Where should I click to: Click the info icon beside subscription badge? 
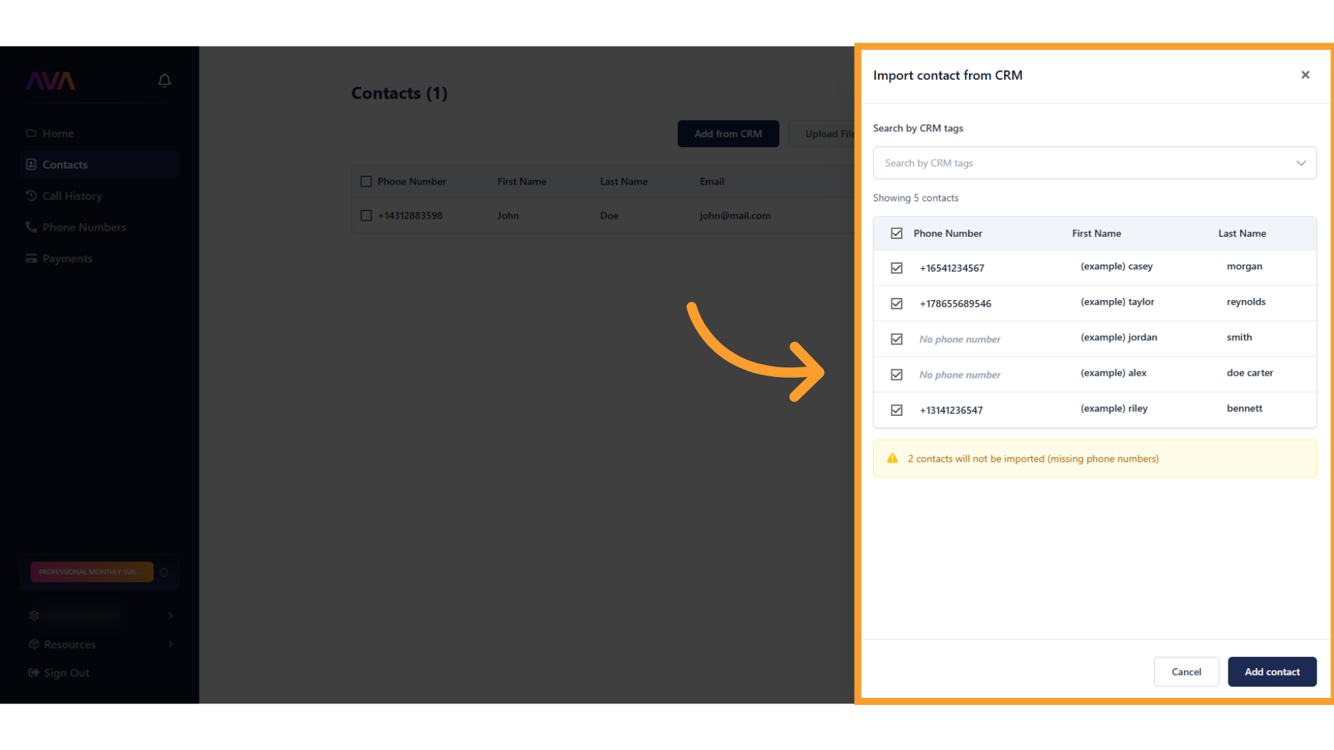[x=164, y=572]
